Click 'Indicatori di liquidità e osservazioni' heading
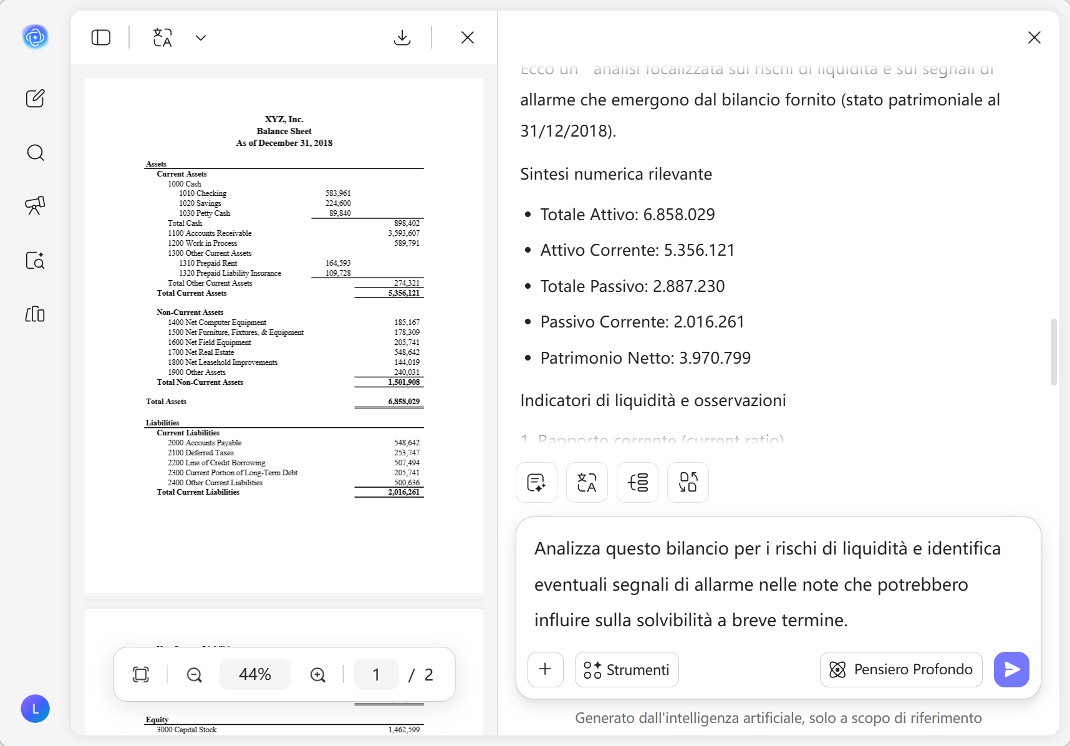 [653, 400]
